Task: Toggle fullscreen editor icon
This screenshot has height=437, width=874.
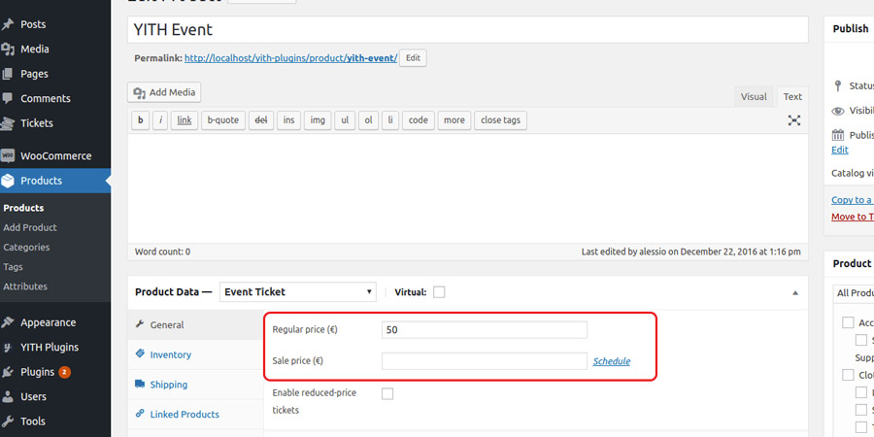Action: pos(794,120)
